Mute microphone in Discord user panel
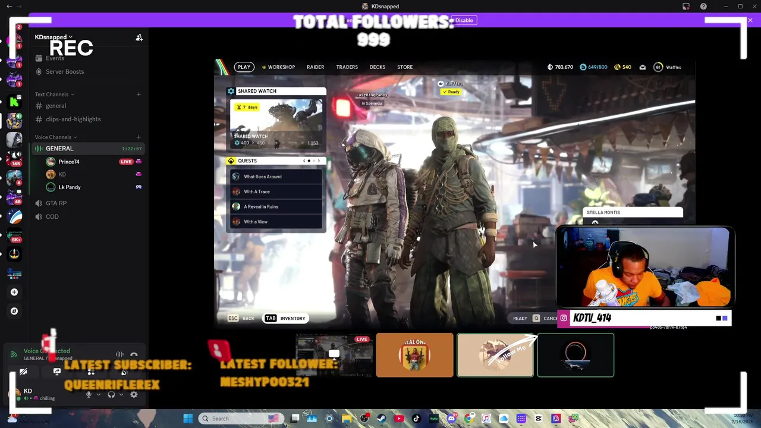The height and width of the screenshot is (428, 761). point(89,395)
